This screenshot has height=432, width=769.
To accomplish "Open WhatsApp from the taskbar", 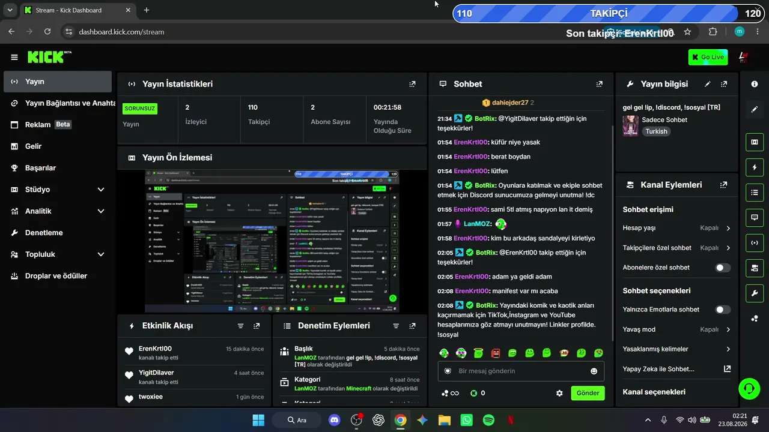I will pyautogui.click(x=467, y=420).
